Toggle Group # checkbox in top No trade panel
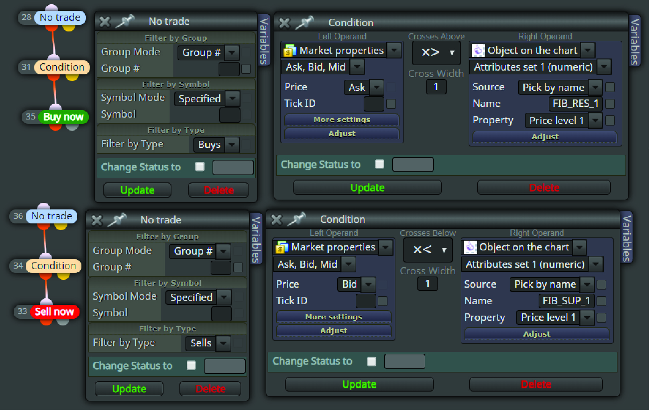 click(246, 69)
